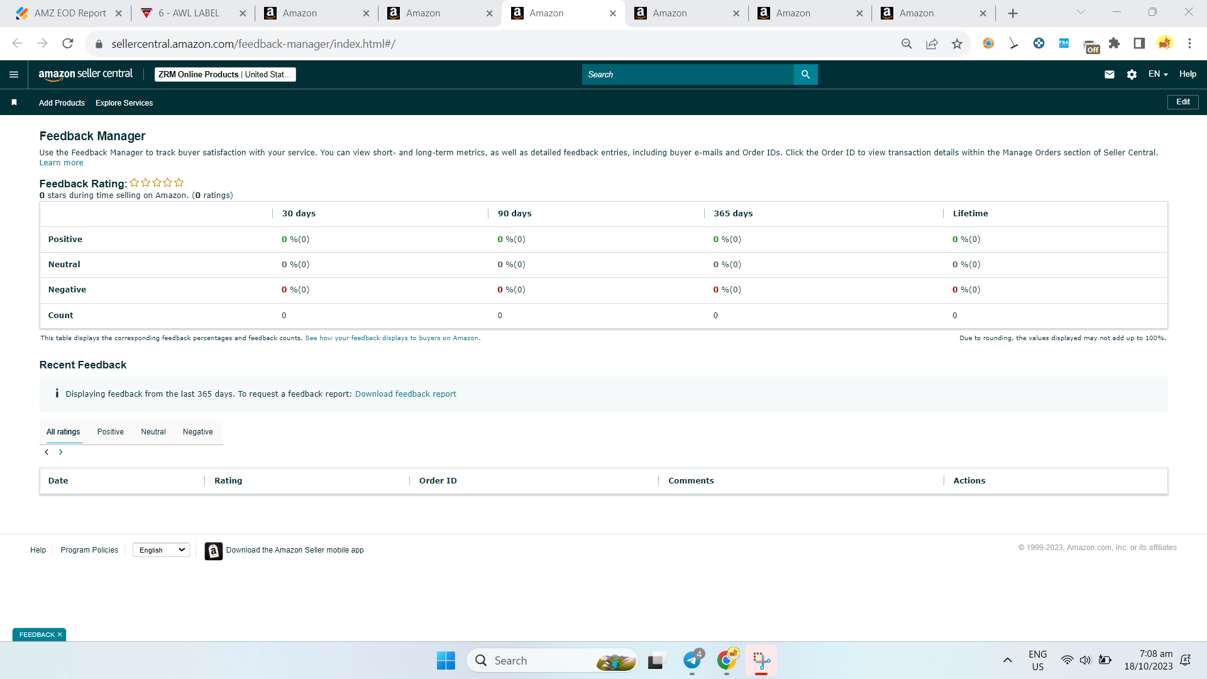This screenshot has height=679, width=1207.
Task: Click the FBA extension icon
Action: (x=1064, y=43)
